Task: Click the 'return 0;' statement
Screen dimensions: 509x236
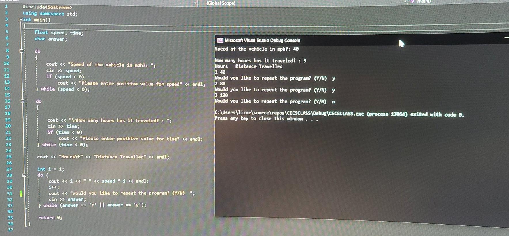Action: pos(50,218)
